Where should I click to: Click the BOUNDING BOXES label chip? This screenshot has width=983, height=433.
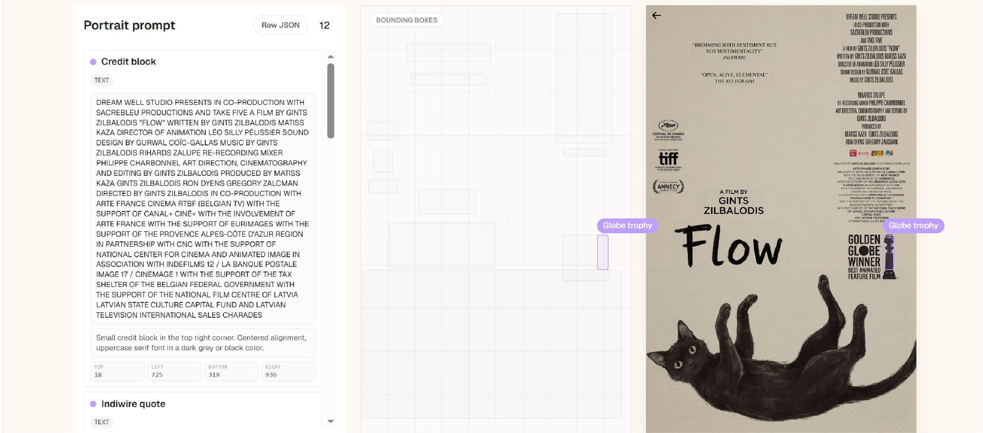click(x=406, y=20)
